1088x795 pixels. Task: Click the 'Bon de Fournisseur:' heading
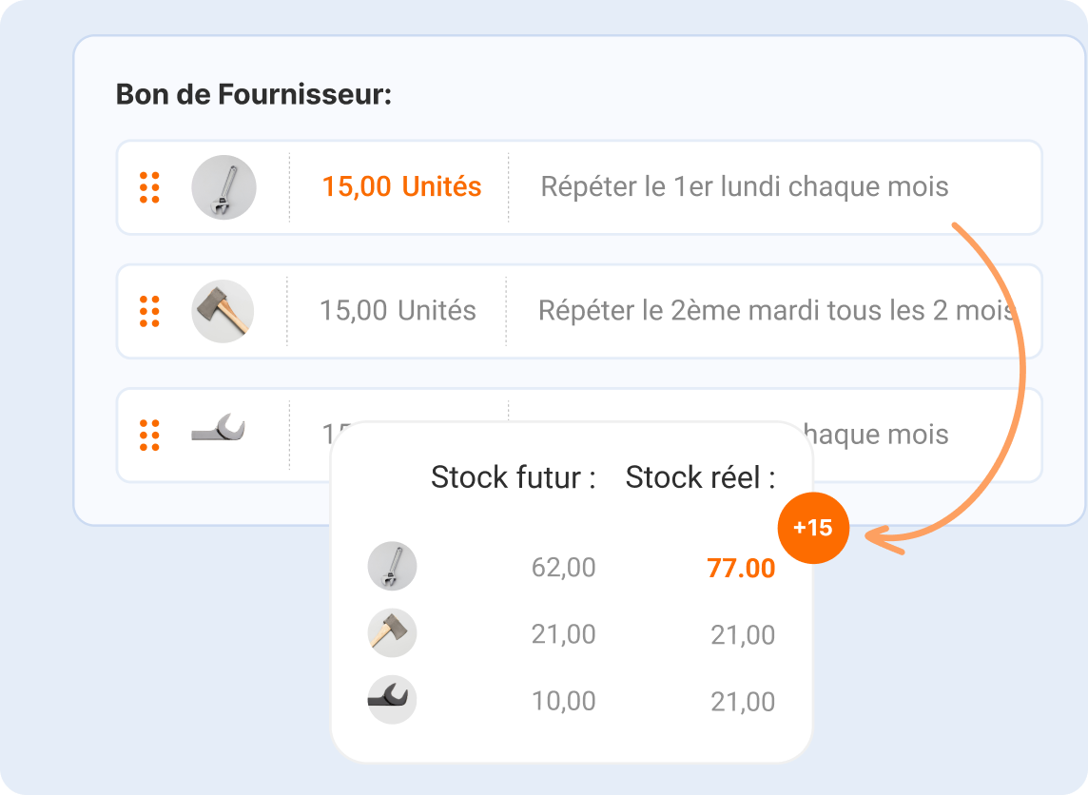point(253,95)
